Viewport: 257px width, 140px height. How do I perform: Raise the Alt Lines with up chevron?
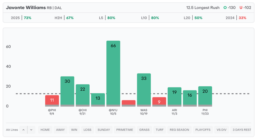(23, 130)
